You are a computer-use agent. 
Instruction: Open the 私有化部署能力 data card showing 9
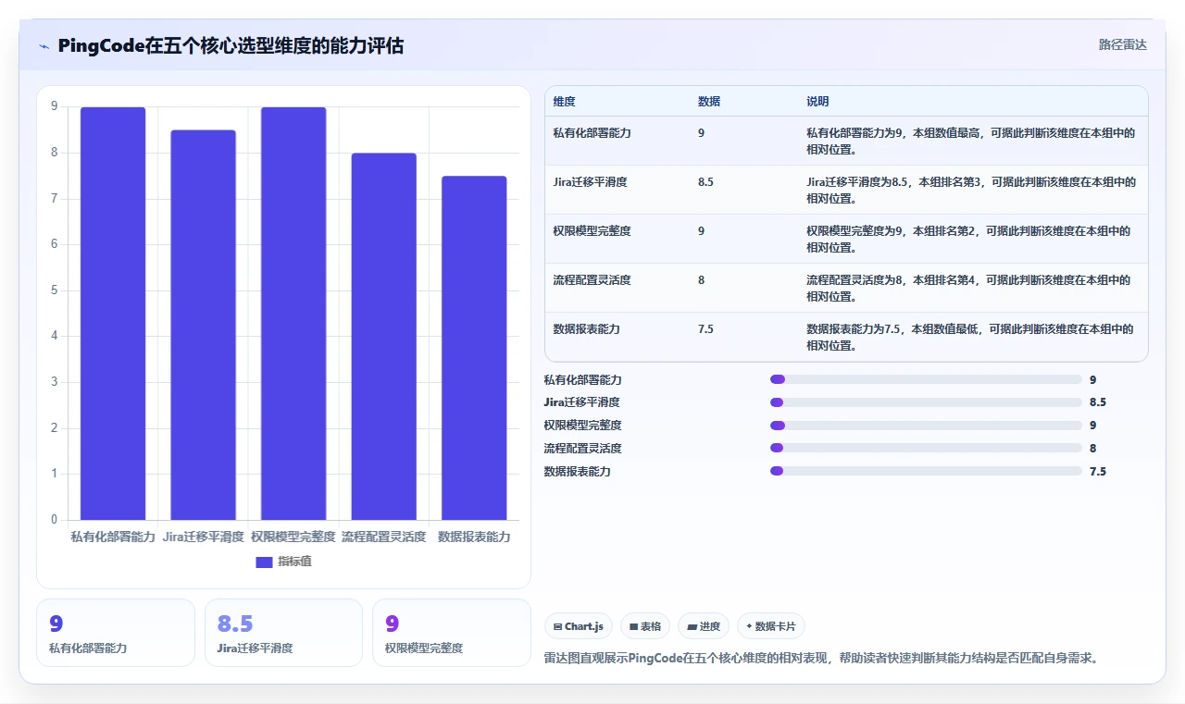coord(116,633)
